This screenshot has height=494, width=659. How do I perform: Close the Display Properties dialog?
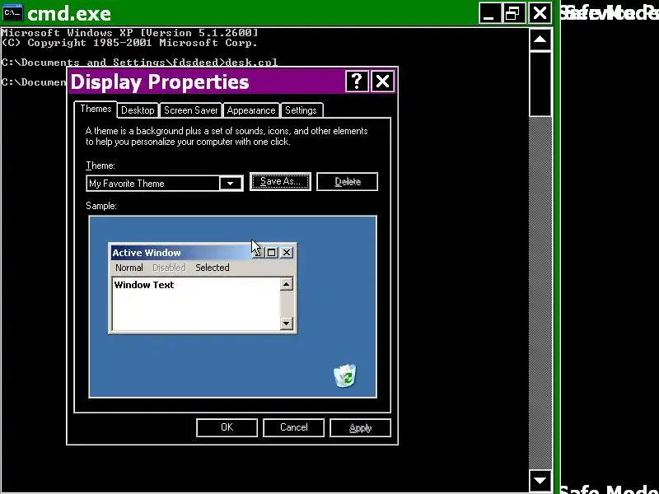[382, 81]
